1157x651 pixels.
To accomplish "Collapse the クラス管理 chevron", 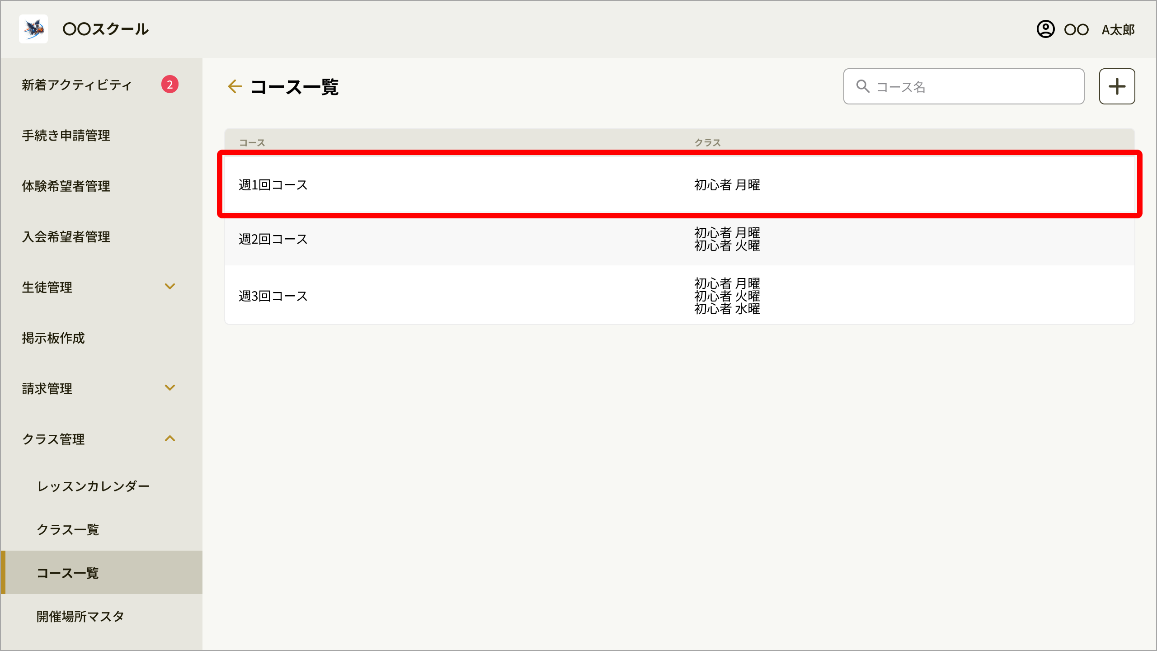I will pos(170,439).
